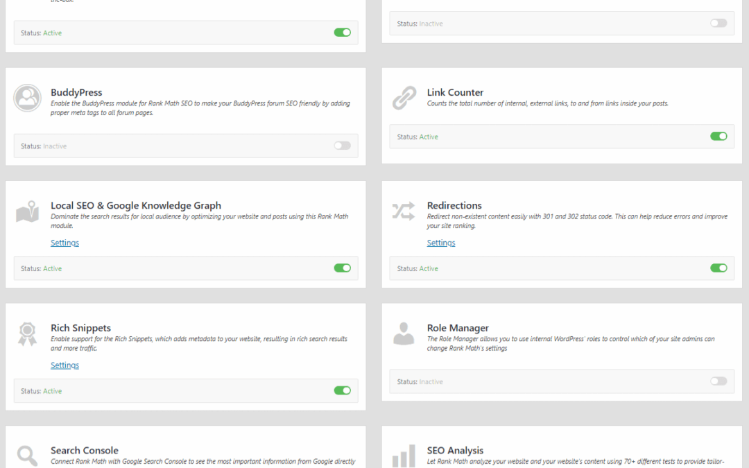Click Rich Snippets "Status: Active" label
Screen dimensions: 749x468
[41, 391]
